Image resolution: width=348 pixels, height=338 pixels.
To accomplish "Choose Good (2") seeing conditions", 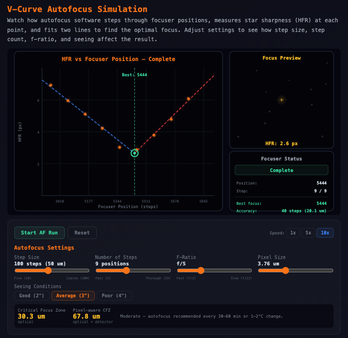I will (x=31, y=295).
